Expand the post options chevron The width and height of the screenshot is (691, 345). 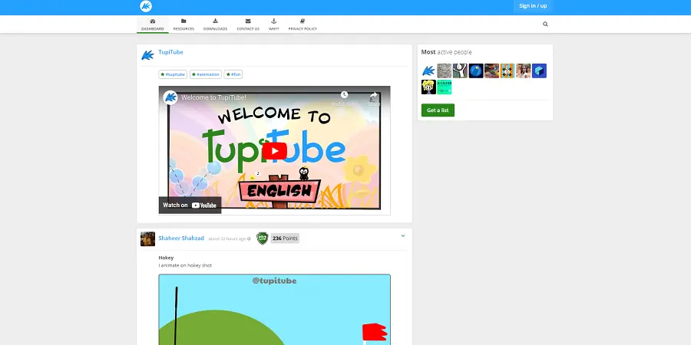[x=403, y=236]
